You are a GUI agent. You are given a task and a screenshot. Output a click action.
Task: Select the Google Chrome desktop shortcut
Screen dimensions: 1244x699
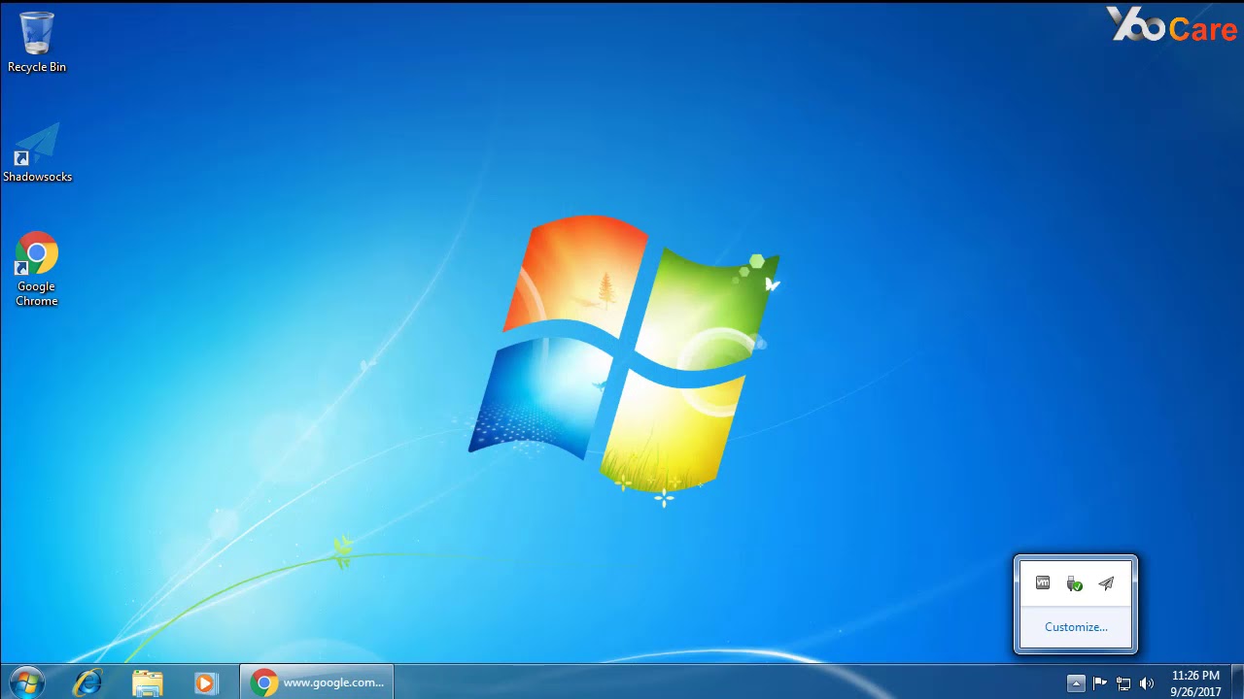(x=37, y=269)
